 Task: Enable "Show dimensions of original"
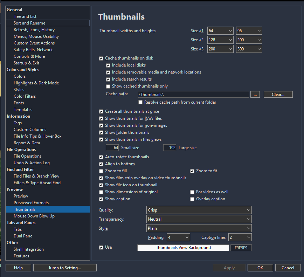[101, 192]
